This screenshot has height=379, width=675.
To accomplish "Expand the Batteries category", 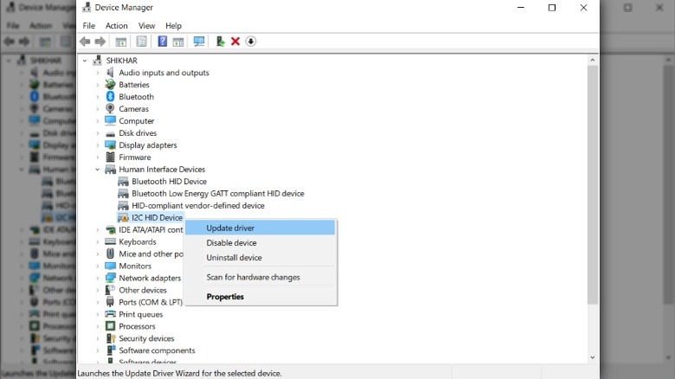I will (97, 85).
